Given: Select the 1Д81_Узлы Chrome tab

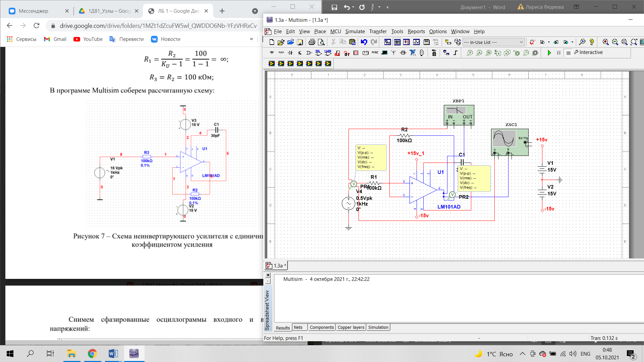Looking at the screenshot, I should pyautogui.click(x=109, y=11).
